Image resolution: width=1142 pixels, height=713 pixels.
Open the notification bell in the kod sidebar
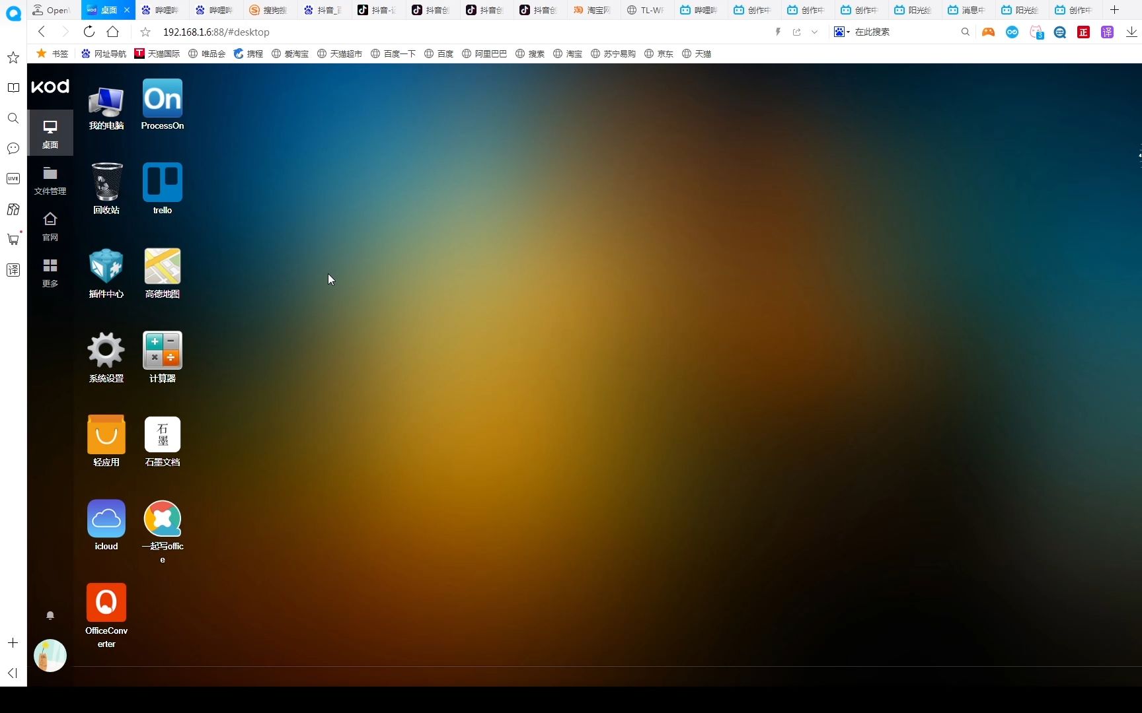pyautogui.click(x=50, y=615)
